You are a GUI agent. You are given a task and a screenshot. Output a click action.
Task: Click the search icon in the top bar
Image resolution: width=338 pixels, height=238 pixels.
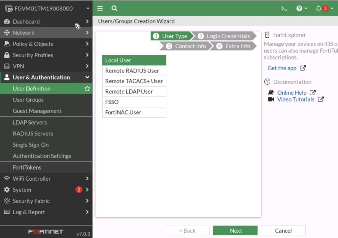click(x=114, y=8)
